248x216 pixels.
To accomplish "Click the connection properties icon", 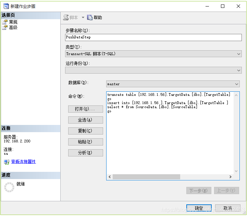I will pyautogui.click(x=7, y=162).
